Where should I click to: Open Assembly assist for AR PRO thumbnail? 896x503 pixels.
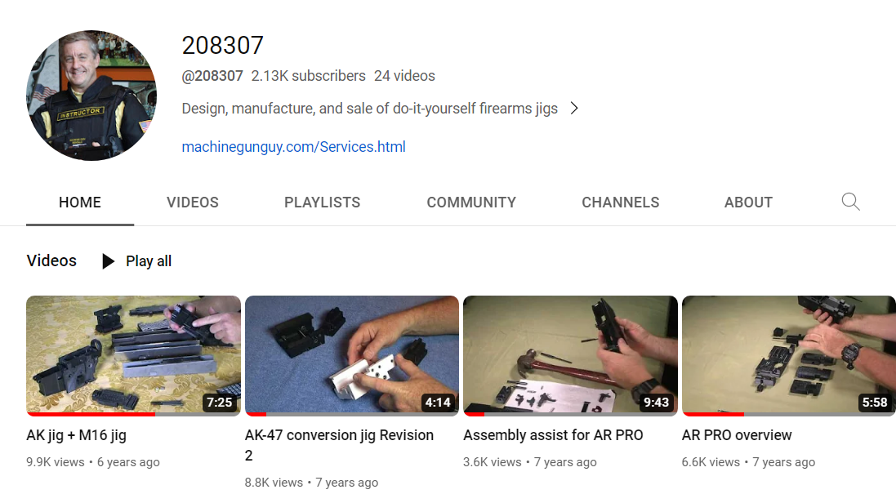click(x=571, y=355)
